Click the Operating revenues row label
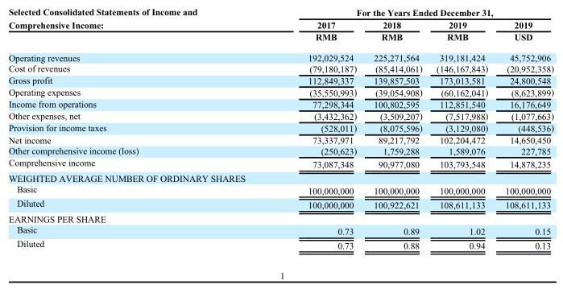 [x=44, y=59]
